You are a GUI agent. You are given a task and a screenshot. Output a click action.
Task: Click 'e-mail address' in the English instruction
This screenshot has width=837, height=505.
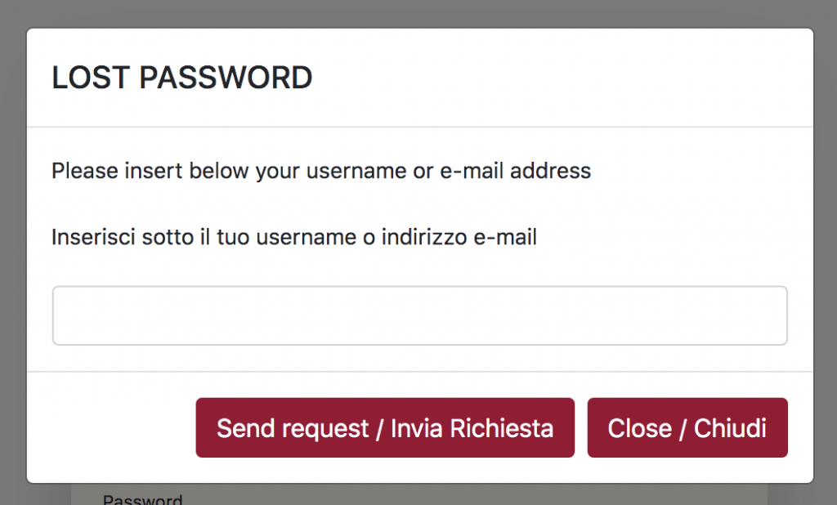click(x=515, y=172)
